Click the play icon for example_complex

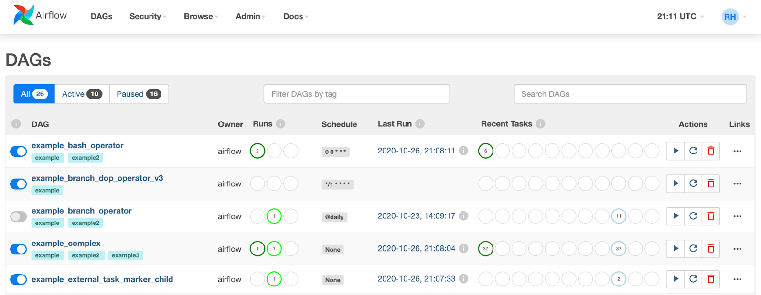coord(675,248)
